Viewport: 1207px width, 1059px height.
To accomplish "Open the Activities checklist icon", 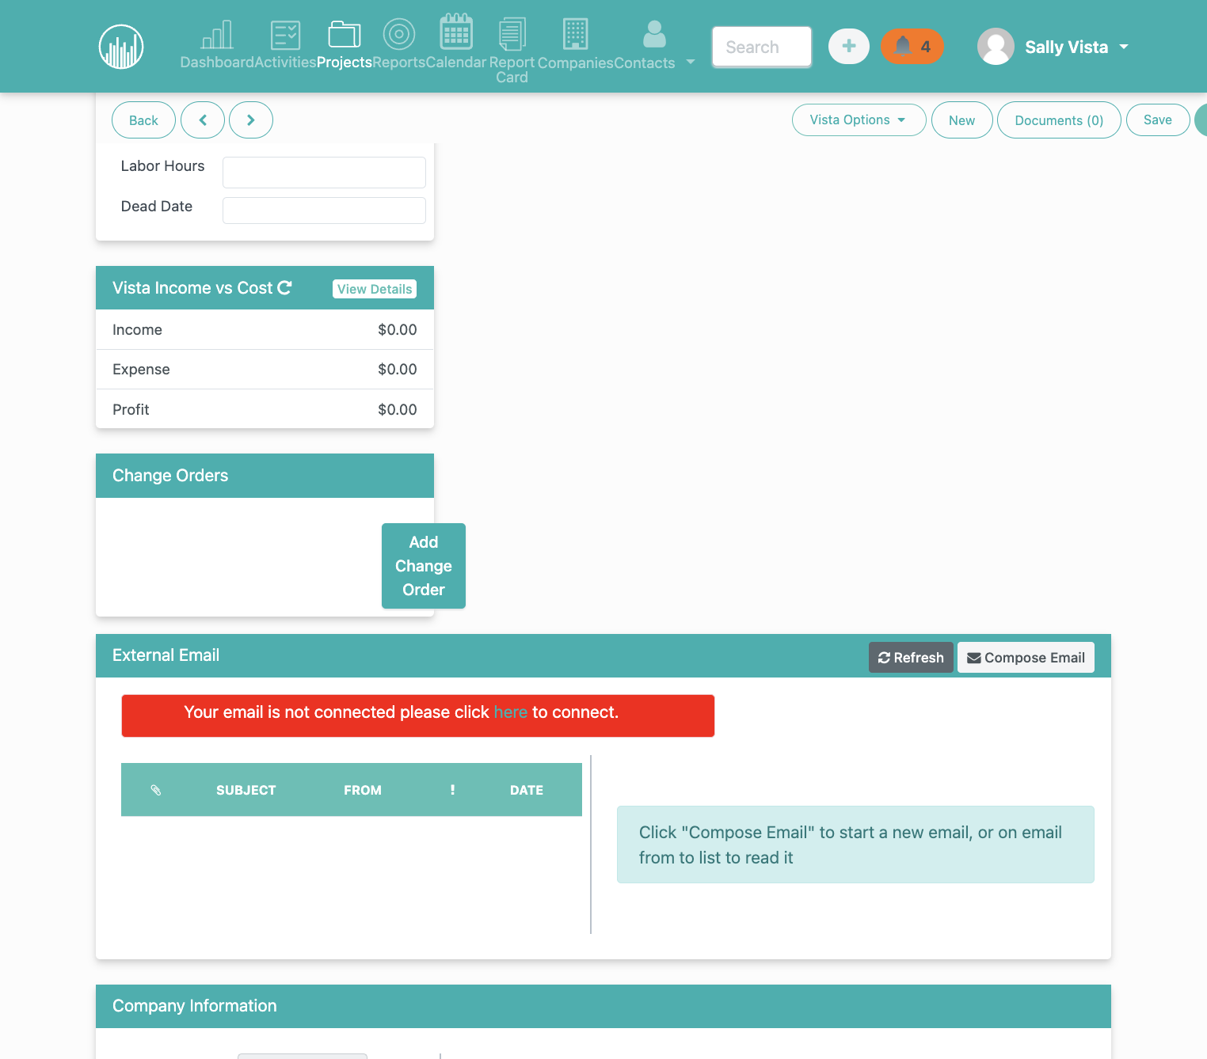I will click(285, 35).
